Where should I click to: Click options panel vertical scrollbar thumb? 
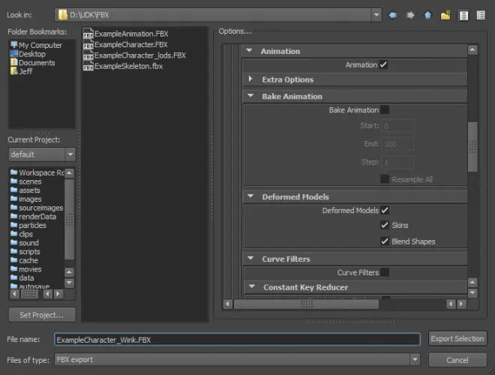coord(472,147)
